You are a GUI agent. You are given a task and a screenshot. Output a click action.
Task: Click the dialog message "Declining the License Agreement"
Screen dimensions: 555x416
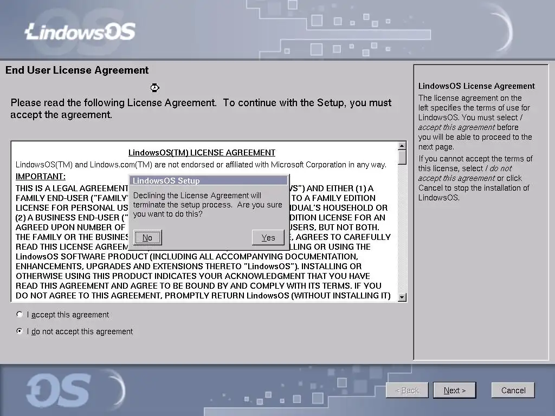(208, 204)
